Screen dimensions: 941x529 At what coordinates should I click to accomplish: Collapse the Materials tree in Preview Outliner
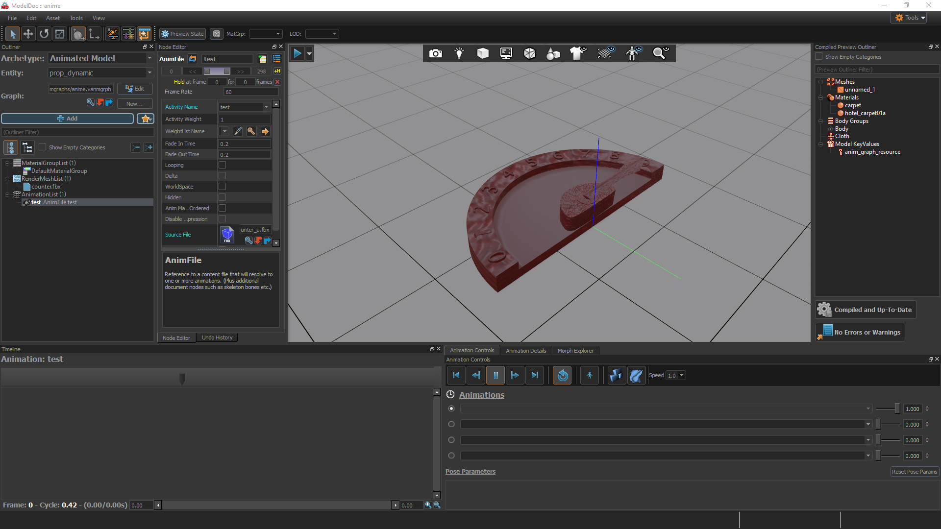[x=820, y=97]
